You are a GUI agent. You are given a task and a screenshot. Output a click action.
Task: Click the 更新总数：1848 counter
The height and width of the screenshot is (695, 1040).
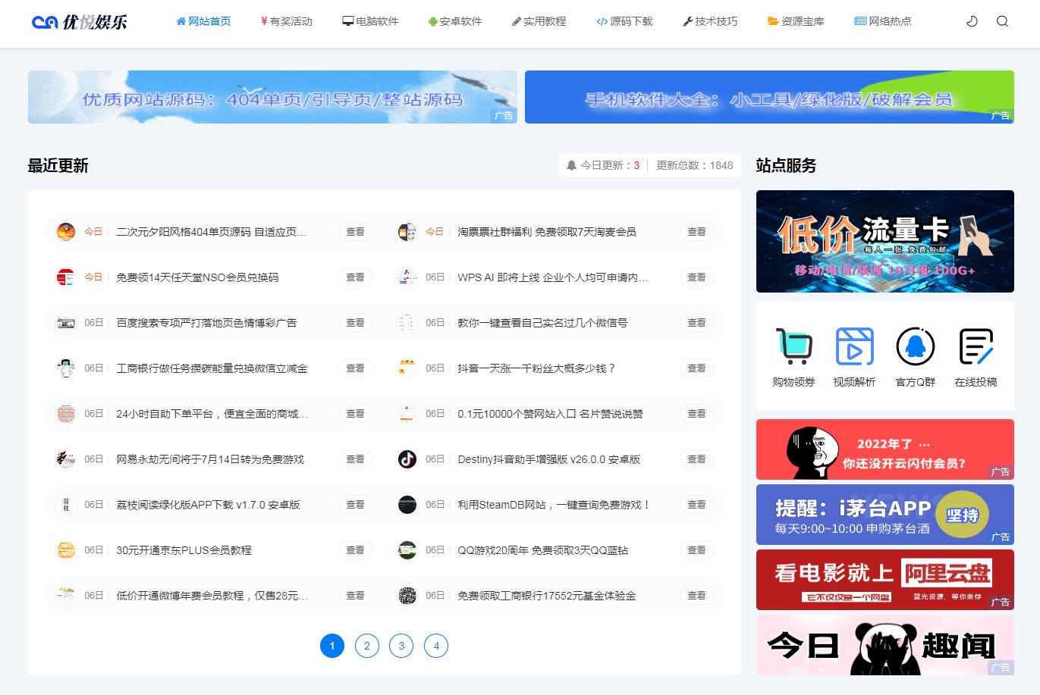pyautogui.click(x=695, y=165)
